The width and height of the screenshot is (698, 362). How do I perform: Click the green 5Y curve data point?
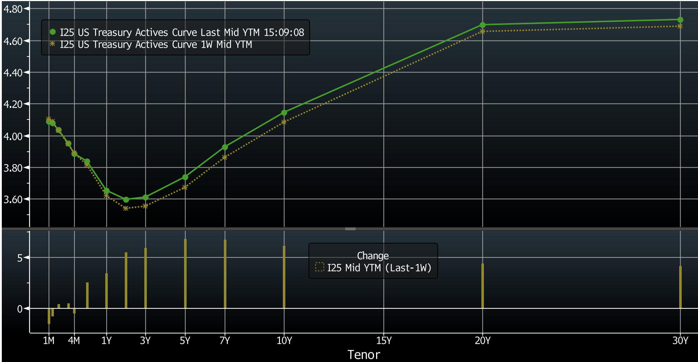tap(185, 177)
